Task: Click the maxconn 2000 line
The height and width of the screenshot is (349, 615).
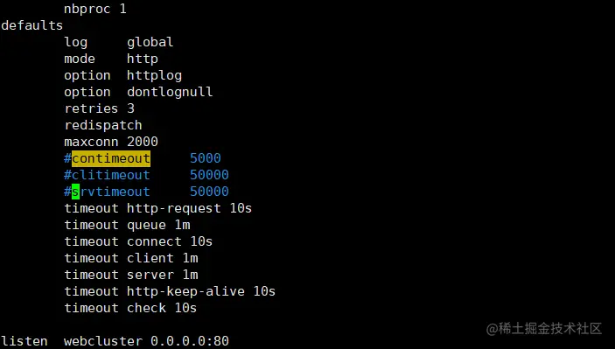Action: point(111,142)
